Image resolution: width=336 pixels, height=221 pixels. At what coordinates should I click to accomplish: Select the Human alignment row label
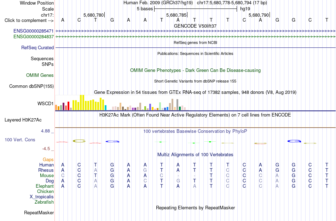[x=46, y=165]
